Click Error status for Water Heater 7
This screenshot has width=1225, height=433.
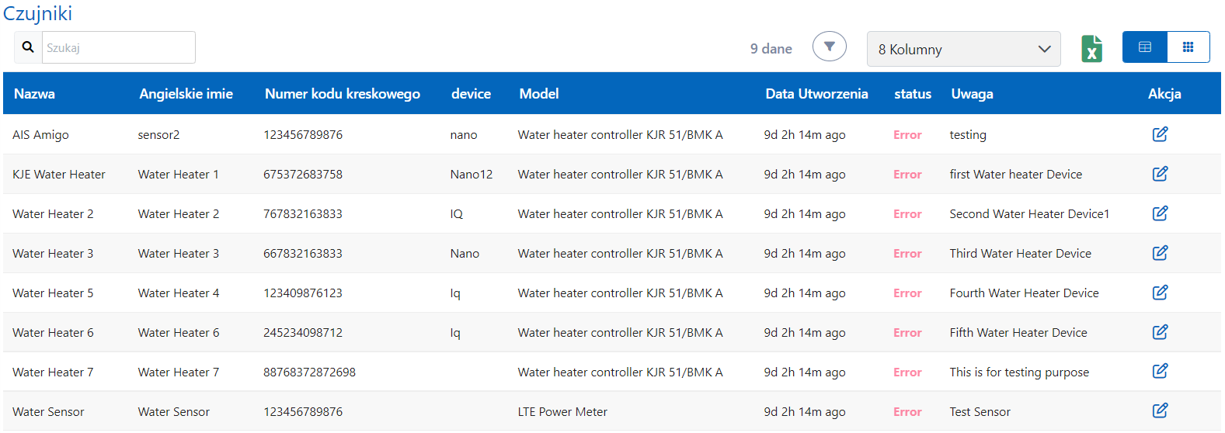[907, 372]
